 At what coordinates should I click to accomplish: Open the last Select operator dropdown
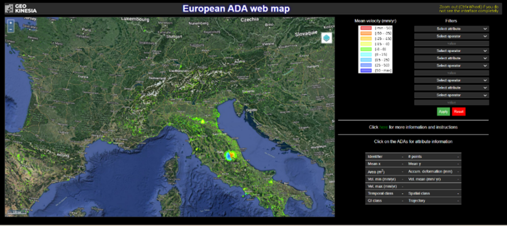[451, 95]
